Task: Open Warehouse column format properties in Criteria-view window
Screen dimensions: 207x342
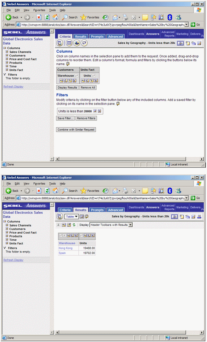Action: coord(61,81)
